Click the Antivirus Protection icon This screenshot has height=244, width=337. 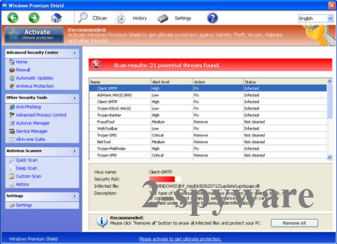coord(12,86)
